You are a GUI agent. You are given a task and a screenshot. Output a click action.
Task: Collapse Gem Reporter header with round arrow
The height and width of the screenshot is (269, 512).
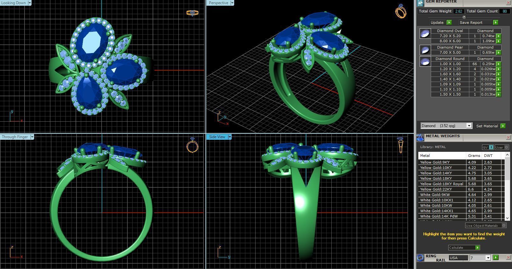click(x=464, y=17)
